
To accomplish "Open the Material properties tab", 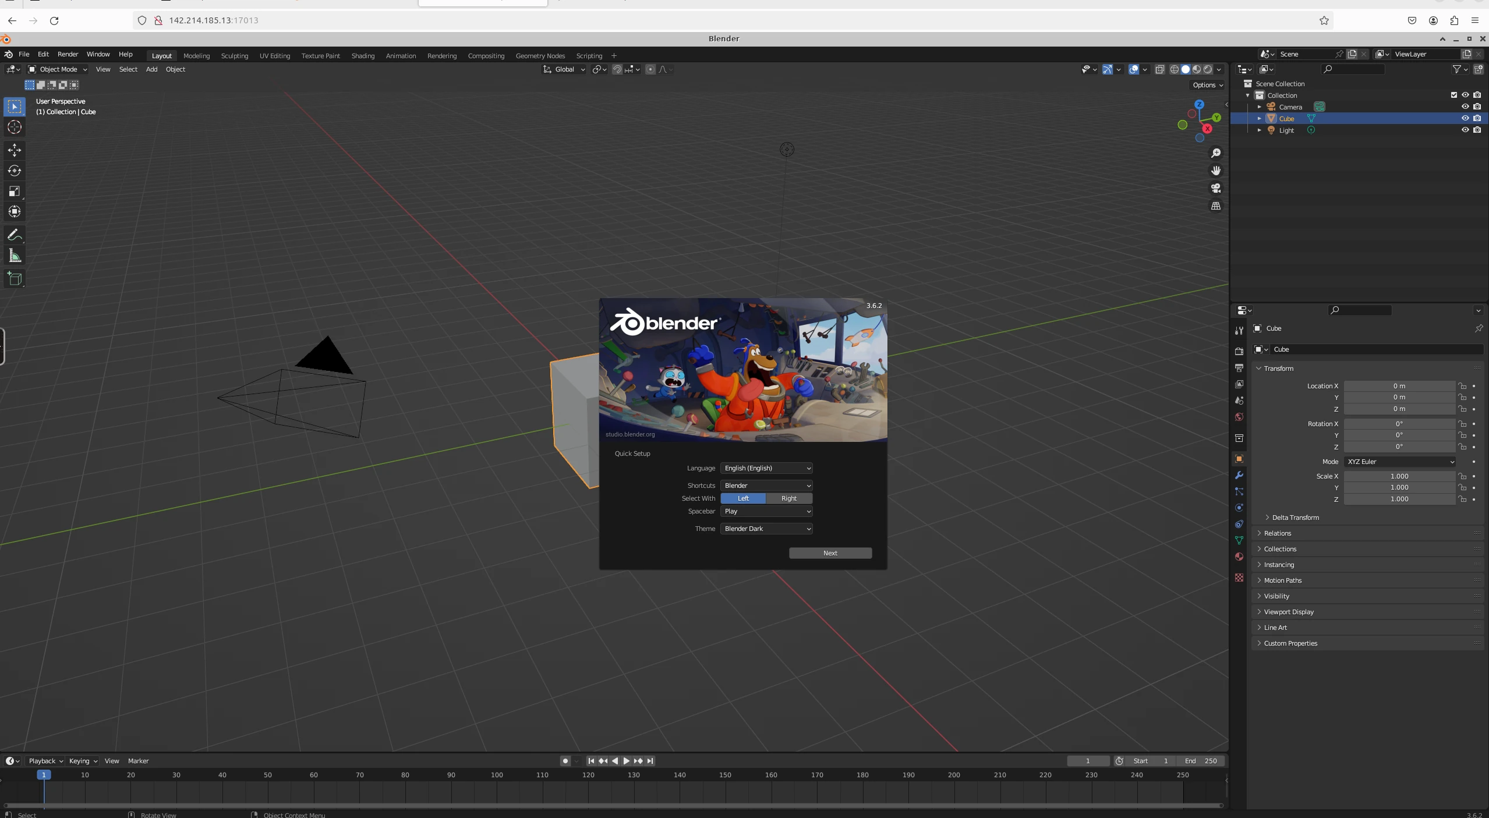I will pos(1239,557).
